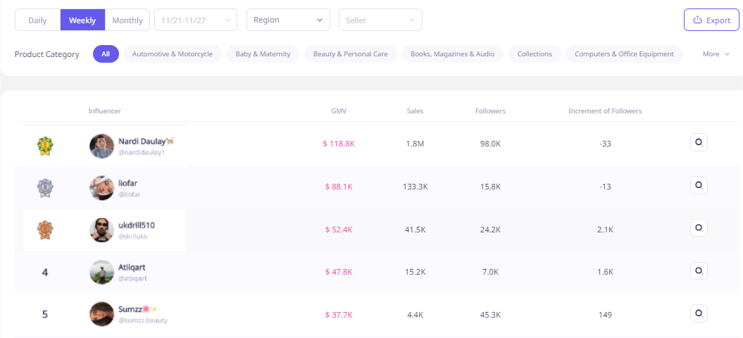Expand More product categories
This screenshot has height=338, width=743.
pyautogui.click(x=716, y=54)
